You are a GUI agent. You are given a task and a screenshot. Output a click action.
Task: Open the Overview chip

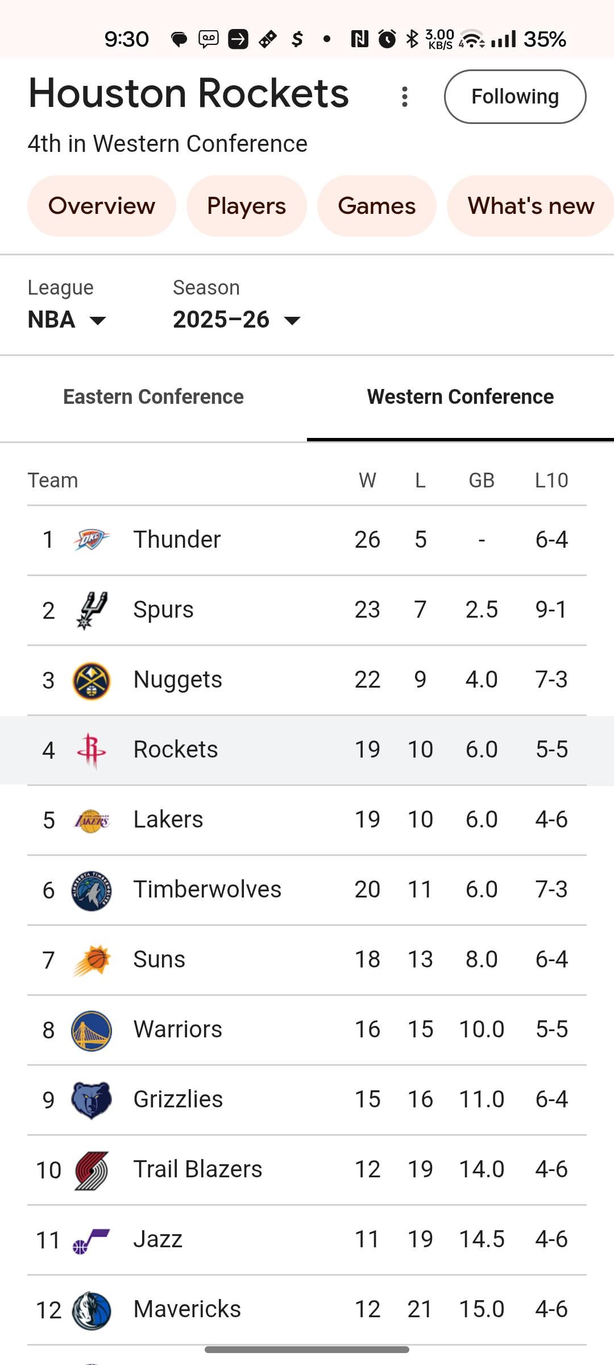click(102, 206)
